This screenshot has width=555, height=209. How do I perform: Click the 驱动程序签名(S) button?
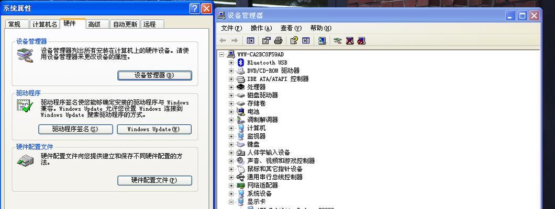75,129
